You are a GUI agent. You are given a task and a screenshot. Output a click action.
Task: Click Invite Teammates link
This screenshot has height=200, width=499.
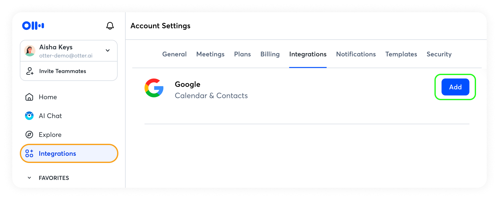click(x=63, y=71)
